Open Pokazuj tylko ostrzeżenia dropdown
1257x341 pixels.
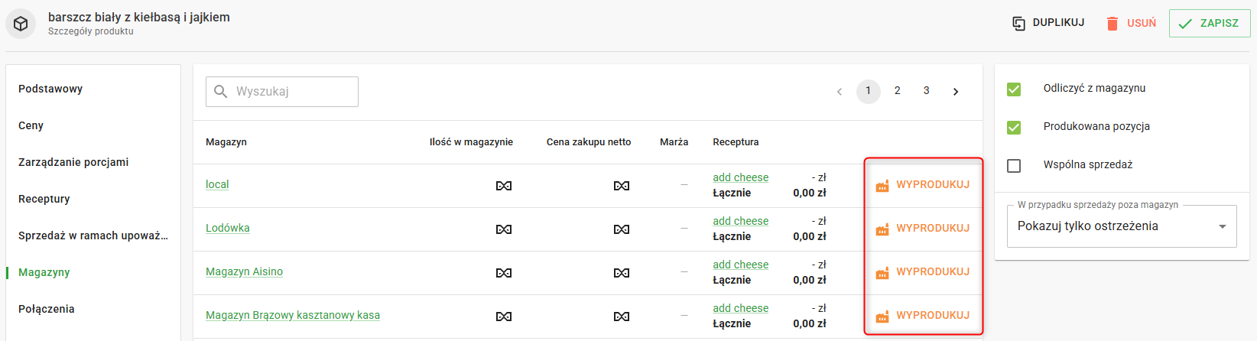click(x=1122, y=226)
